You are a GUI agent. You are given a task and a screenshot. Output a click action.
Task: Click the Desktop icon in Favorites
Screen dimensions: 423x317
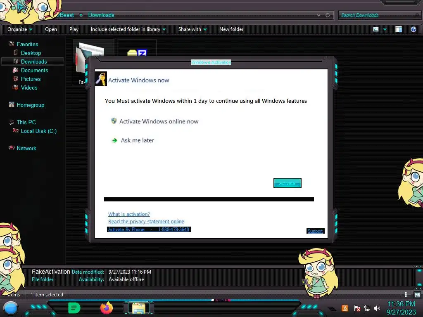(x=16, y=52)
